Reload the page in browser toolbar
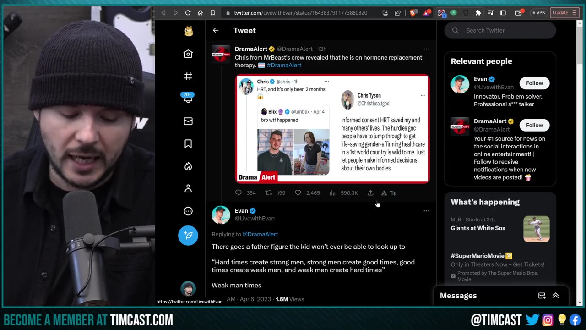 click(188, 13)
